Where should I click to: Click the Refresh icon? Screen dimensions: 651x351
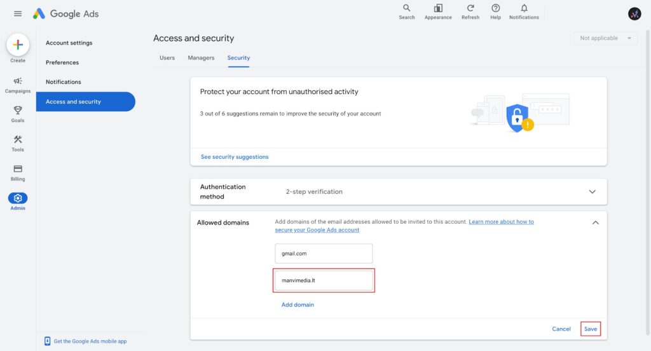tap(470, 8)
